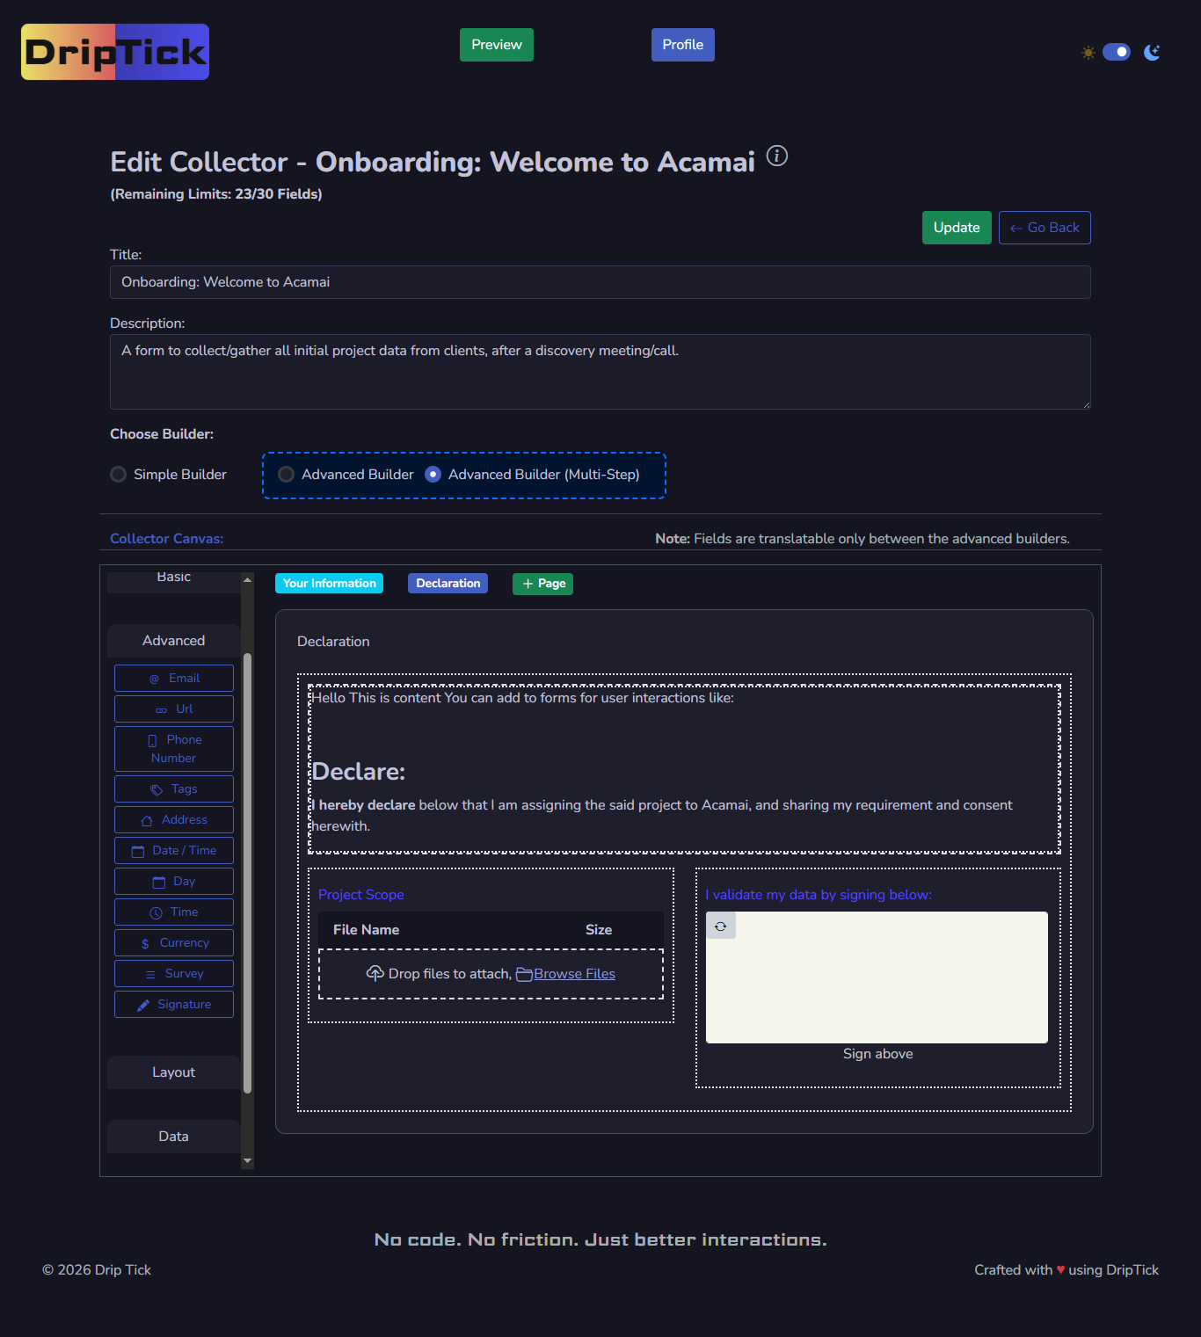1201x1337 pixels.
Task: Click the info icon beside the title
Action: tap(777, 156)
